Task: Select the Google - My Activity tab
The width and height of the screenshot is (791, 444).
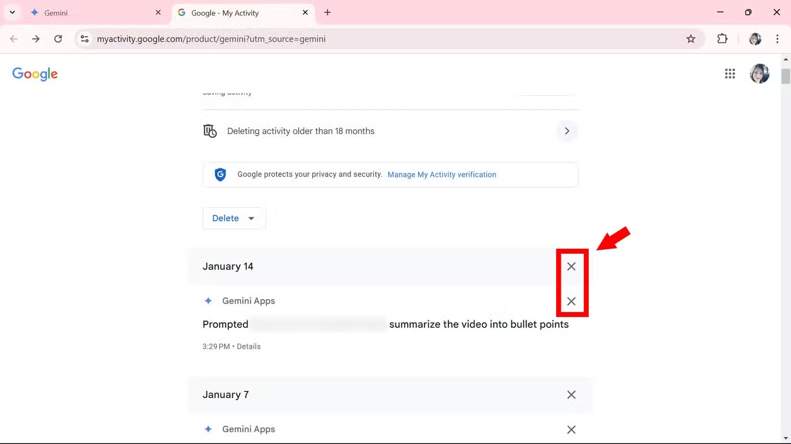Action: click(x=244, y=13)
